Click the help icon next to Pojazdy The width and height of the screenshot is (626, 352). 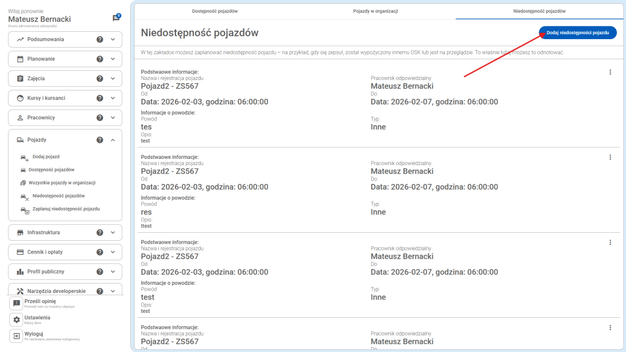[x=99, y=139]
